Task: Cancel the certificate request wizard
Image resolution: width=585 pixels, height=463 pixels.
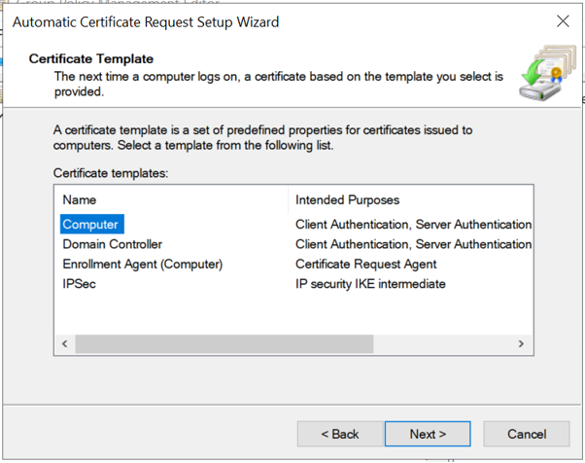Action: [x=527, y=434]
